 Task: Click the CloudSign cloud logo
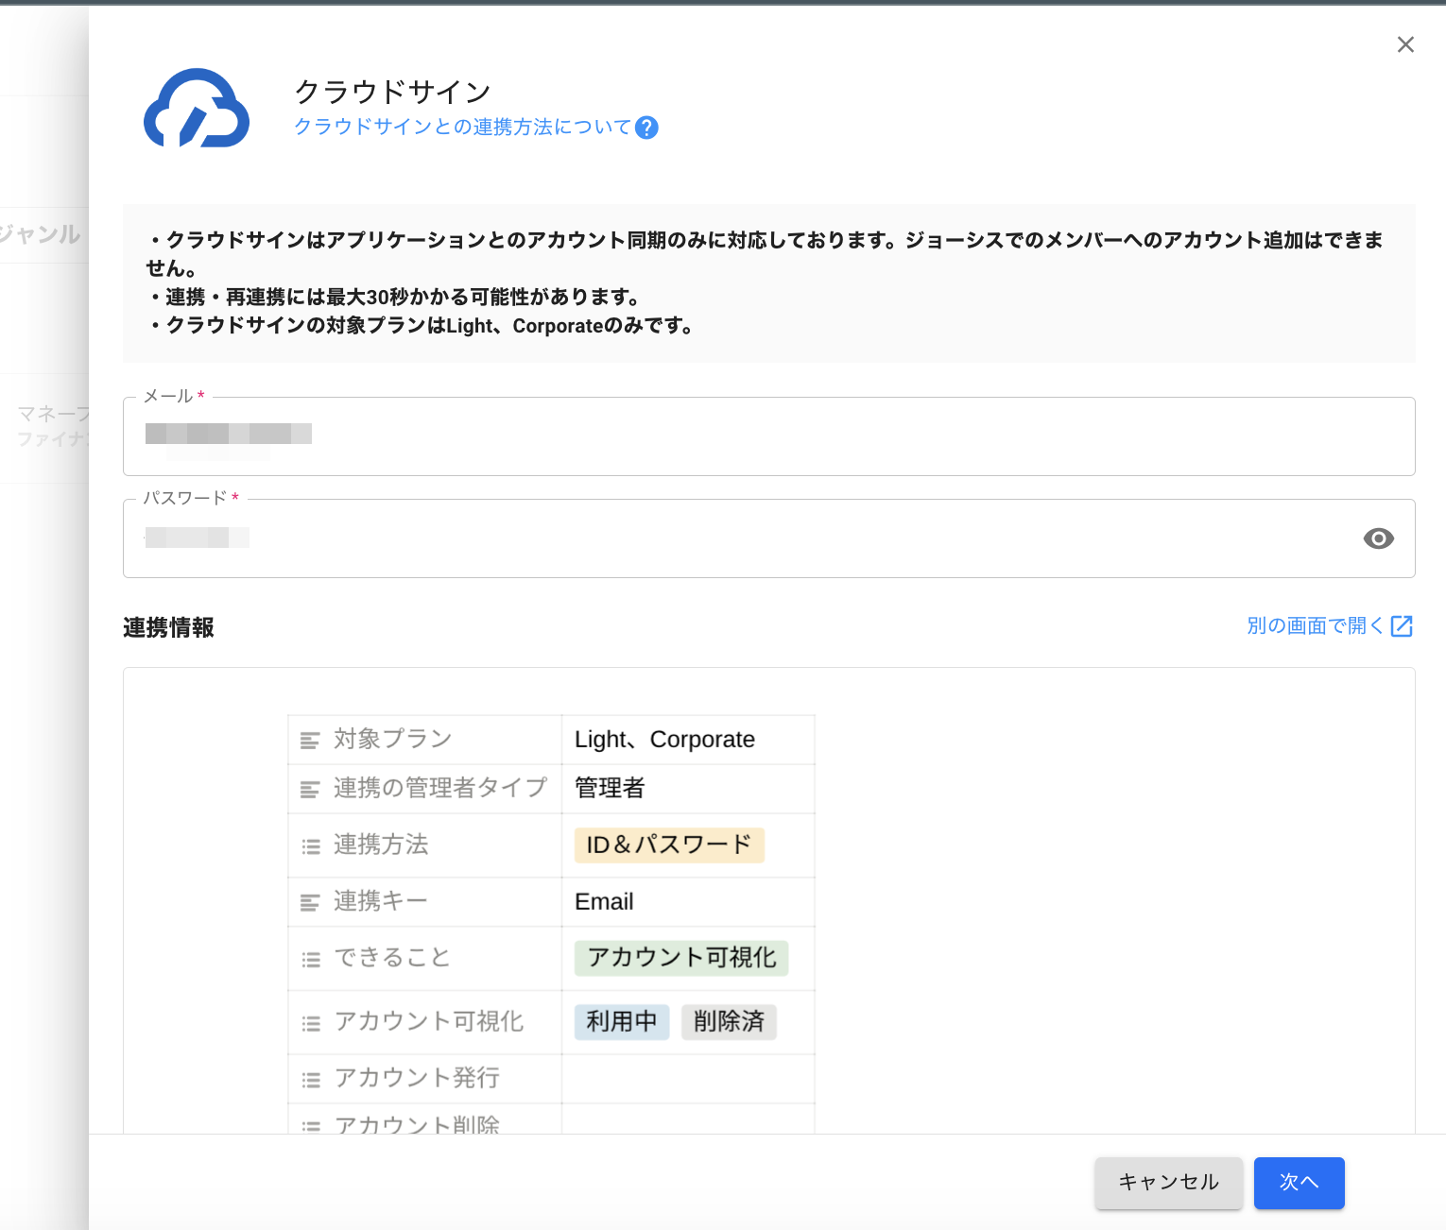pyautogui.click(x=197, y=109)
